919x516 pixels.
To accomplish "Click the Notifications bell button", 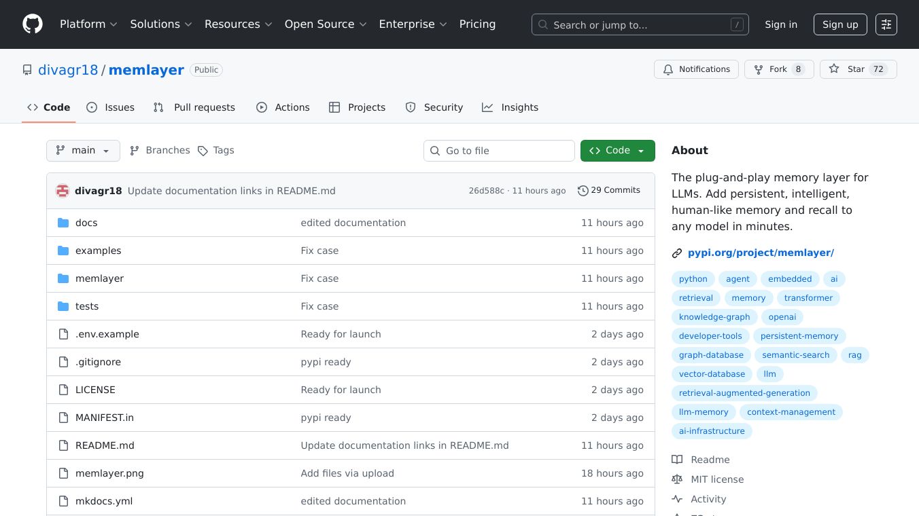I will [x=696, y=69].
